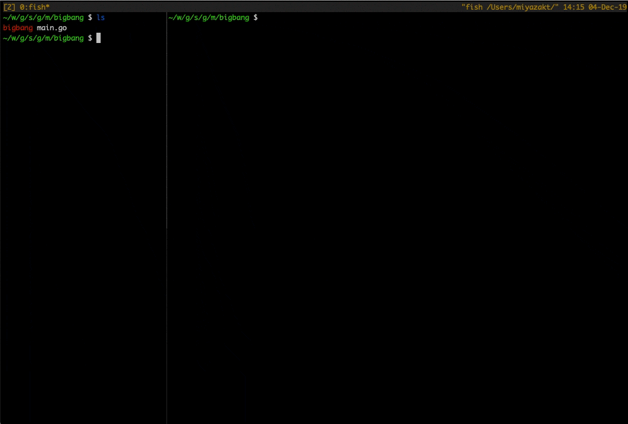The width and height of the screenshot is (628, 424).
Task: Click the ls command in left pane
Action: [101, 18]
